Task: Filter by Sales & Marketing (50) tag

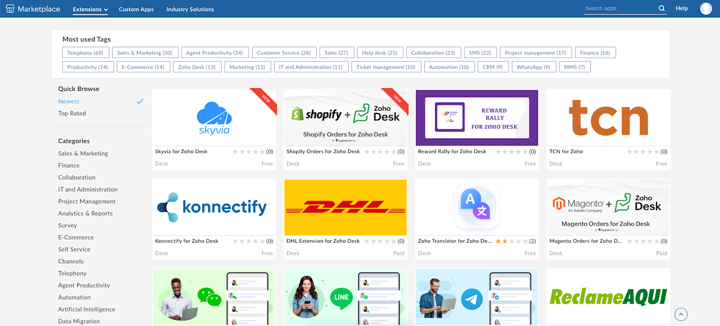Action: pos(145,52)
